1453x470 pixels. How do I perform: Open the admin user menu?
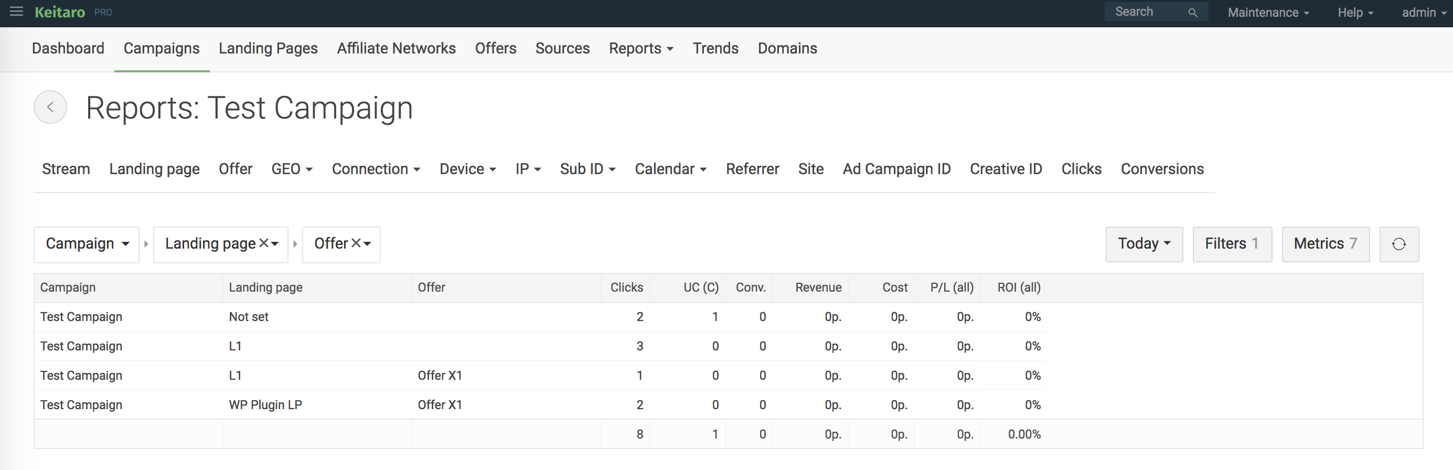click(1423, 13)
